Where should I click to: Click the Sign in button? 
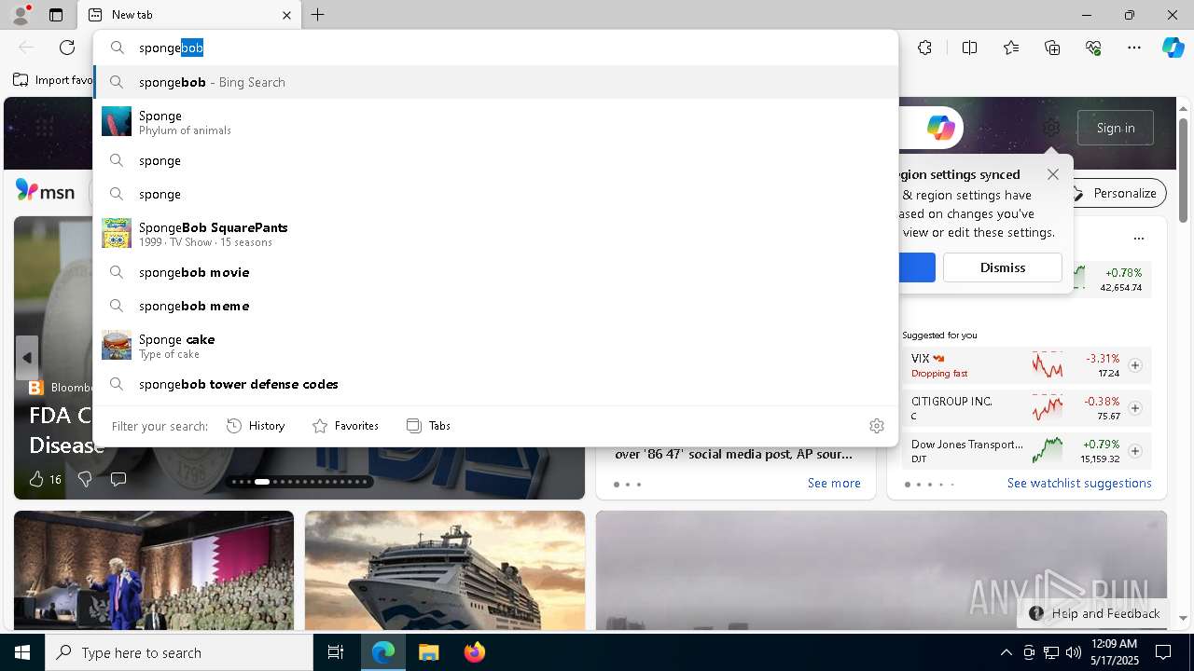click(x=1116, y=128)
